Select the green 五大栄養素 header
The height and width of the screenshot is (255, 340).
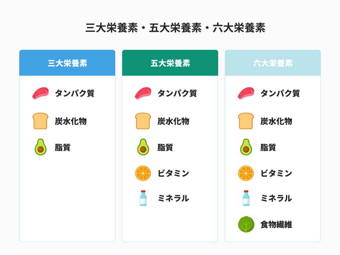pos(170,63)
